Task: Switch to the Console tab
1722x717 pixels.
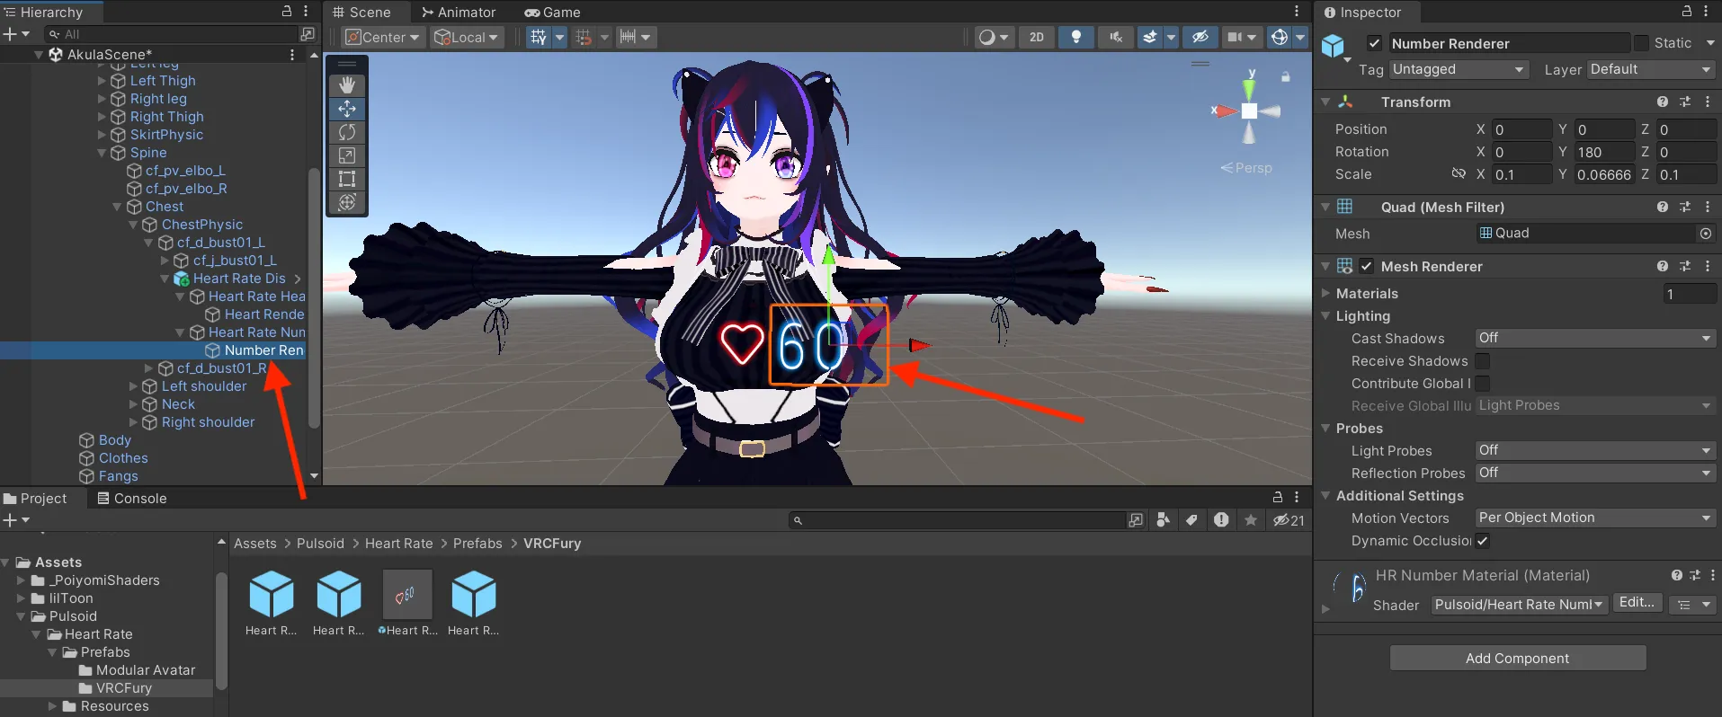Action: coord(132,499)
